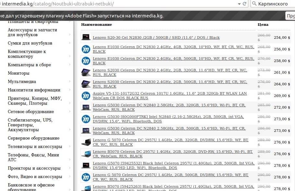The height and width of the screenshot is (191, 295).
Task: Click the logo icon beside Aspire V5-131
Action: click(86, 96)
